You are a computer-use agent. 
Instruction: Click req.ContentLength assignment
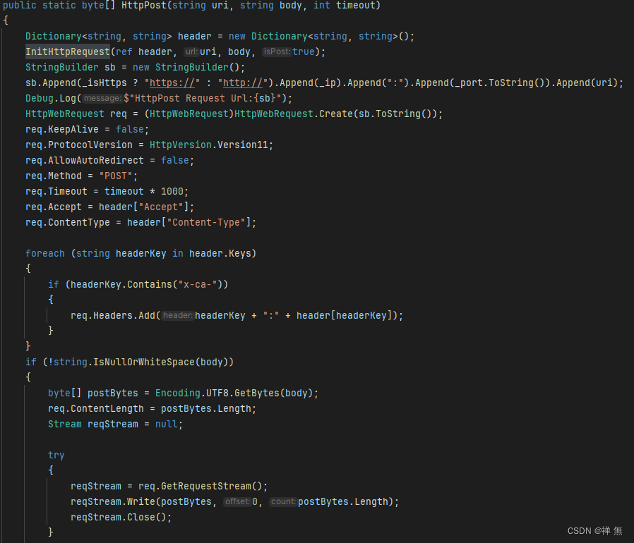pyautogui.click(x=152, y=409)
